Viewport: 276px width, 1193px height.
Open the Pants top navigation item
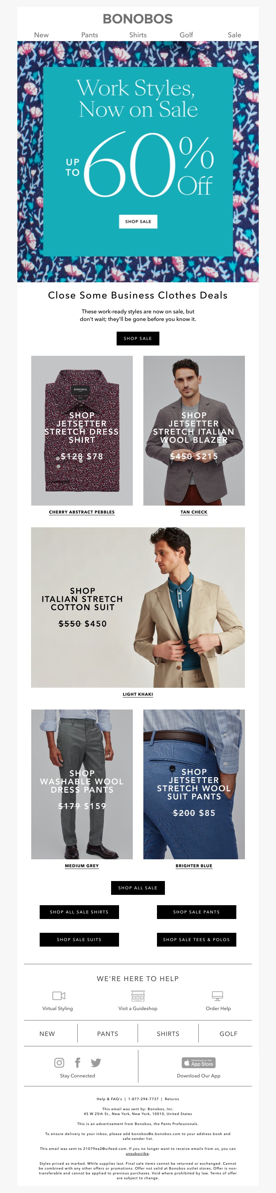click(x=89, y=35)
